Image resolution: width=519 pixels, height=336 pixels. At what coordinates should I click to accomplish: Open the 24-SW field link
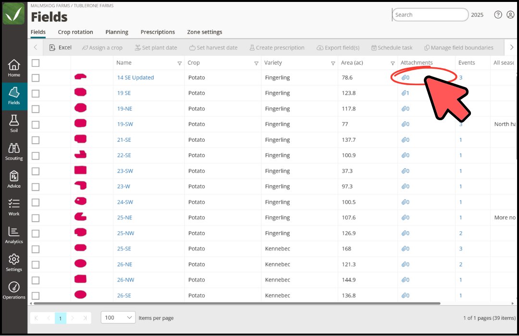pos(125,202)
